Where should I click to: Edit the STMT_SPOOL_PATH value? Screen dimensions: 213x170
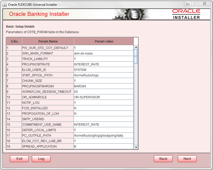click(x=103, y=75)
